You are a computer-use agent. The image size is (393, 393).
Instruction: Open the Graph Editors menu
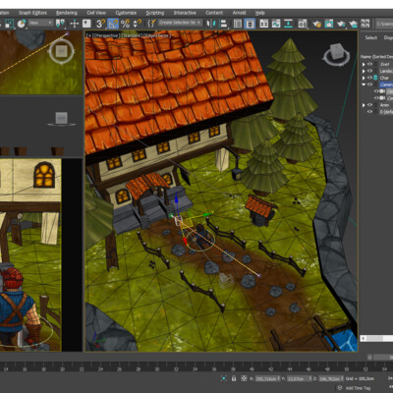pos(32,13)
